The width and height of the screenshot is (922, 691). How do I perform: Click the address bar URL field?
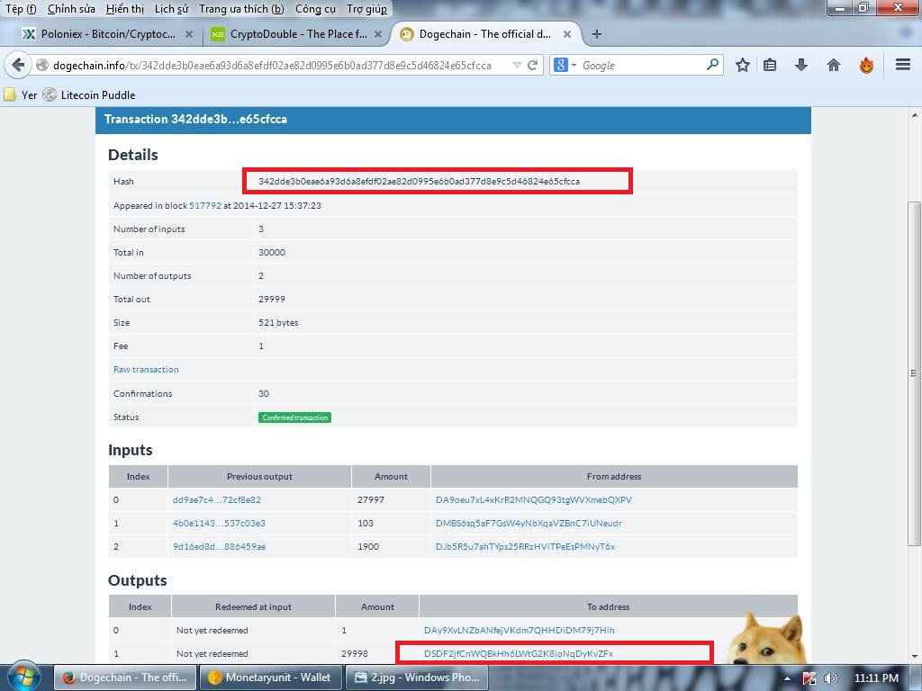coord(270,65)
